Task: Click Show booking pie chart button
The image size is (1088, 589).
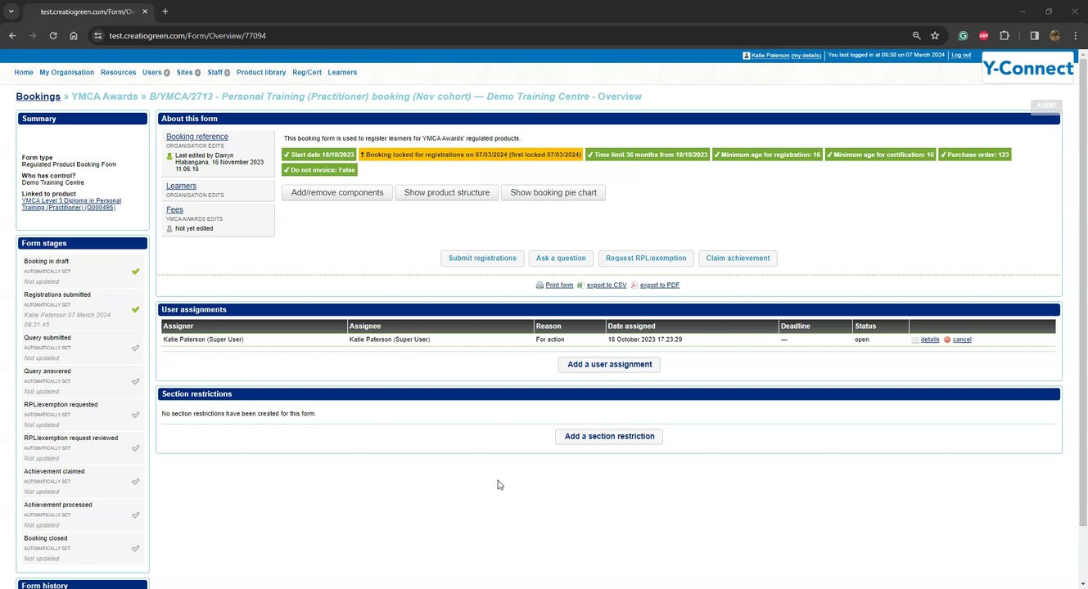Action: (553, 193)
